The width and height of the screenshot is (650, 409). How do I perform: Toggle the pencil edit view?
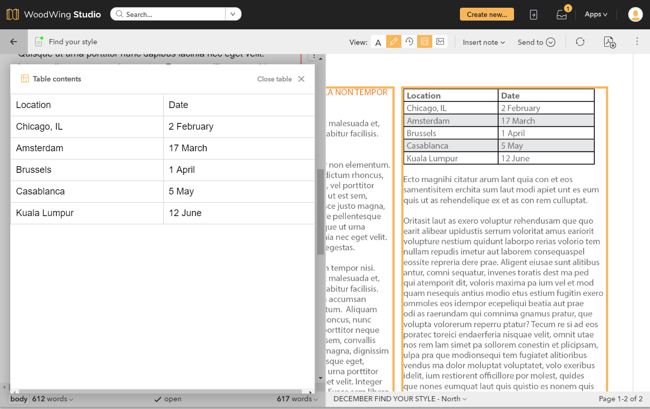394,42
